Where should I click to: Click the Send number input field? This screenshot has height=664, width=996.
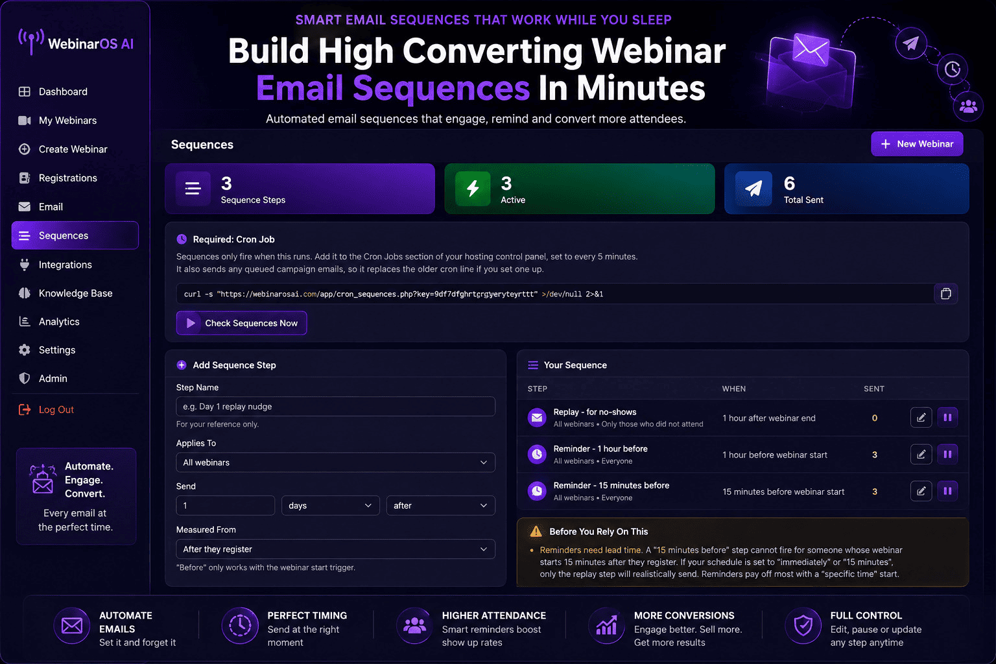click(225, 506)
